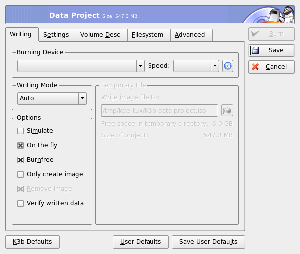The width and height of the screenshot is (300, 254).
Task: Select the Writing tab
Action: (21, 34)
